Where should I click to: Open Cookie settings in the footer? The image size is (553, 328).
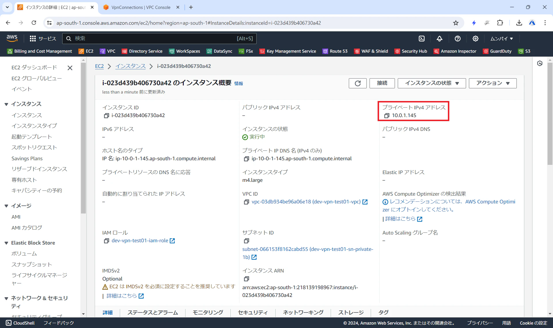click(533, 323)
